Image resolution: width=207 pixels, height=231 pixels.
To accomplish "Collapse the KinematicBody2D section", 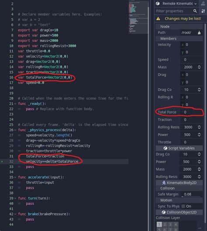I will pyautogui.click(x=179, y=183).
